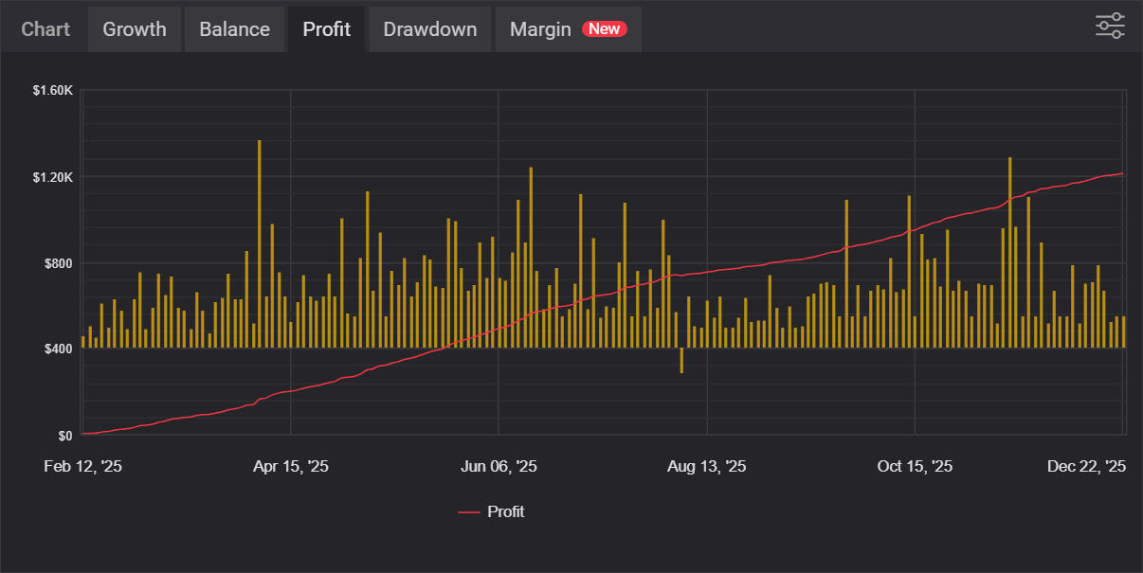Click the Feb 12, '25 date label

[x=82, y=467]
